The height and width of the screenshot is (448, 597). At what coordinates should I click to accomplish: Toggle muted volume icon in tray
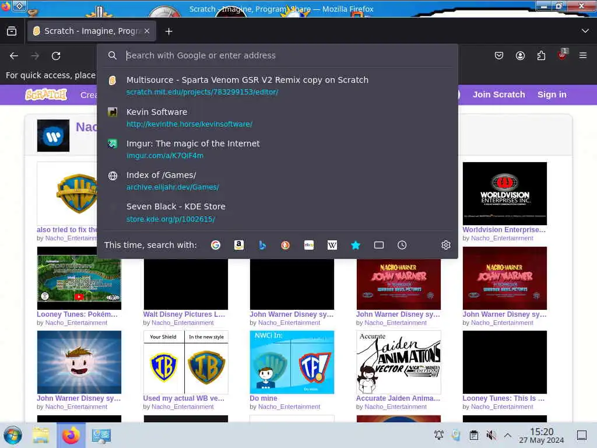coord(491,435)
